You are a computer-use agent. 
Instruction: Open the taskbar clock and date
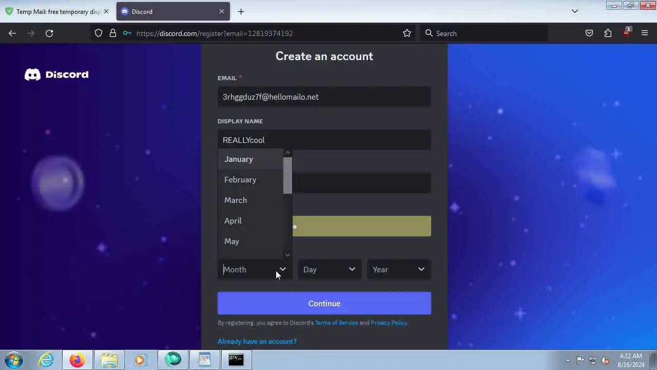click(631, 360)
